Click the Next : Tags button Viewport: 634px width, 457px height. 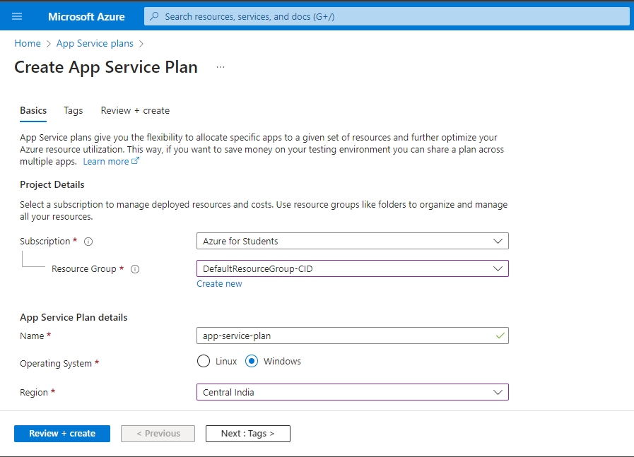(247, 433)
